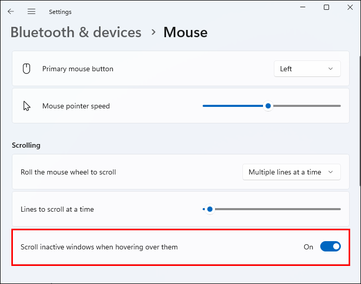Click the Lines to scroll slider handle

[x=209, y=209]
